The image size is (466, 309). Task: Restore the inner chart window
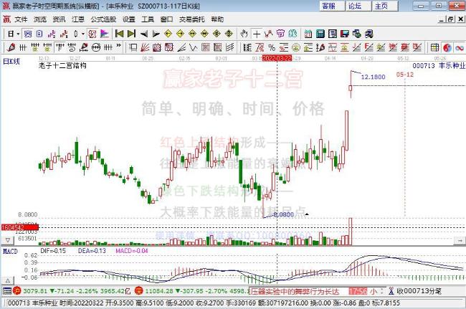pos(450,19)
